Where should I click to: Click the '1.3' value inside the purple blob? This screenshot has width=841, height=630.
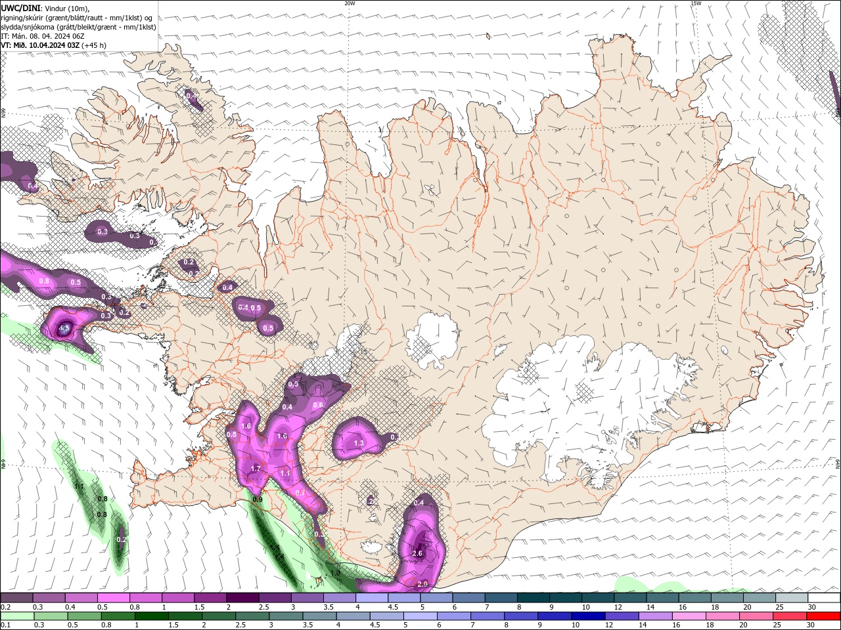click(x=359, y=443)
